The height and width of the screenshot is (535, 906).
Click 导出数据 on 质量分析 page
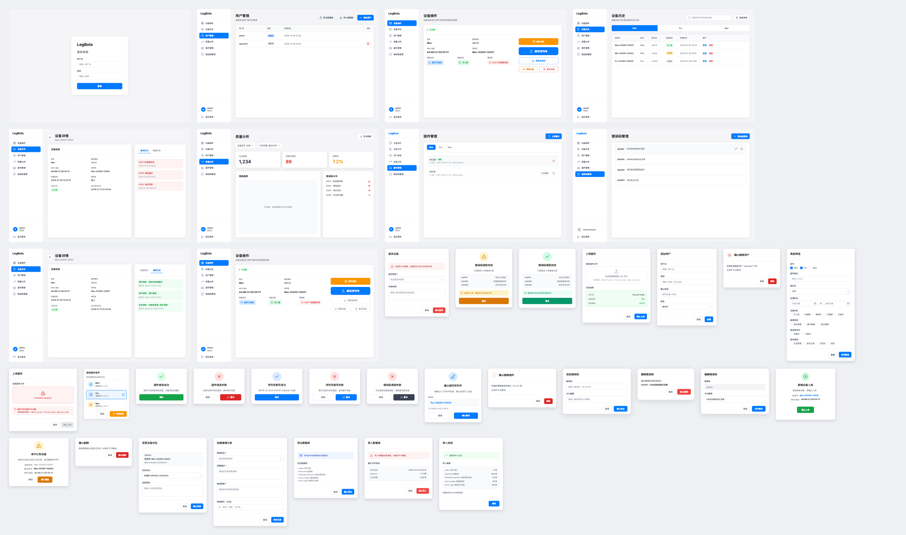pos(366,136)
